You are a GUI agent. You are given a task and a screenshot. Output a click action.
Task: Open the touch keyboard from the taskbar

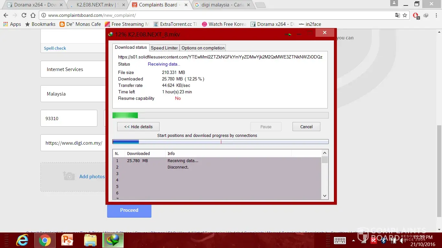click(340, 240)
